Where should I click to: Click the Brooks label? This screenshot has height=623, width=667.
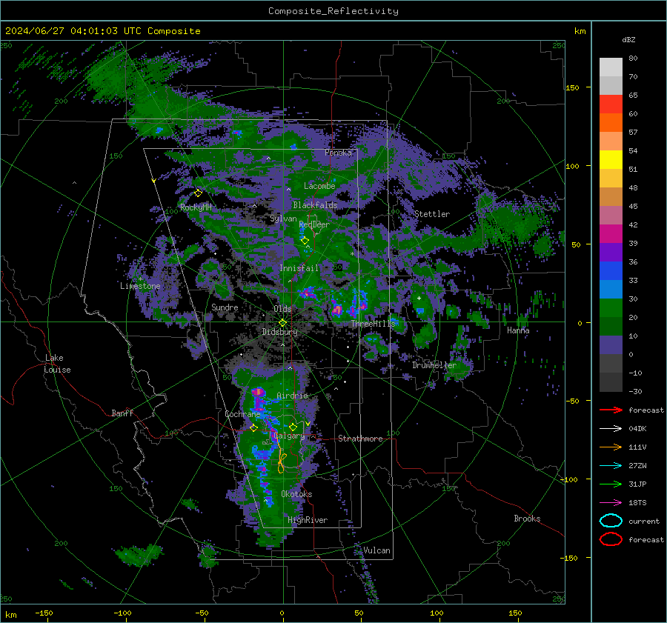point(527,519)
